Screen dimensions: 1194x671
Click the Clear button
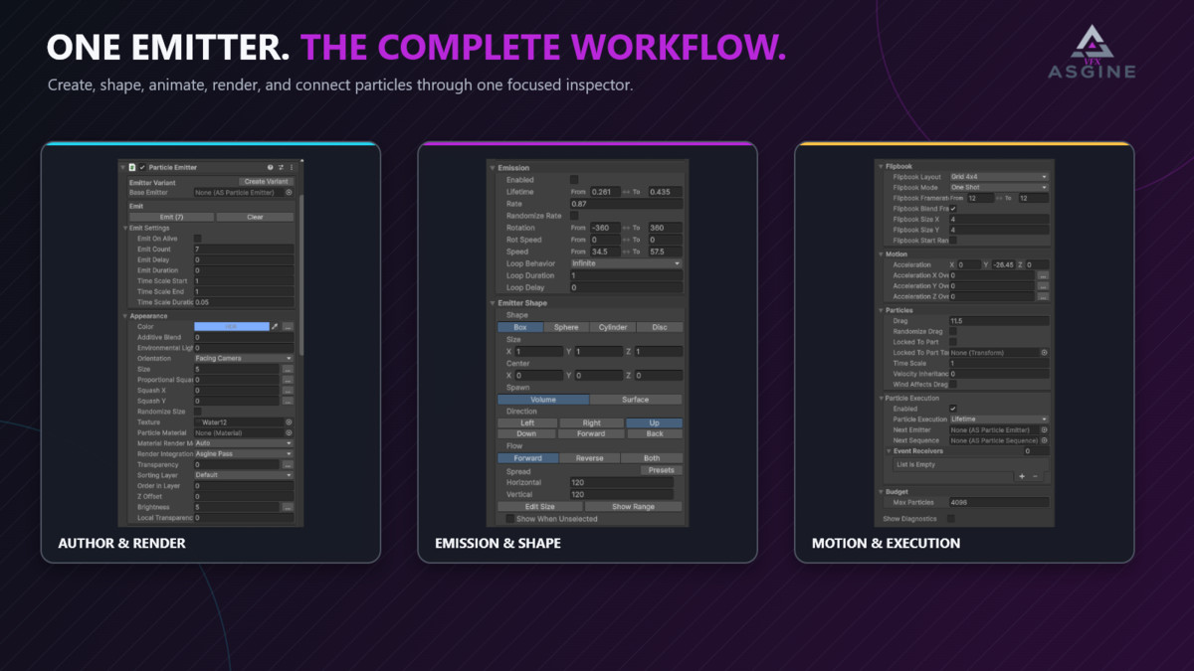[x=255, y=217]
